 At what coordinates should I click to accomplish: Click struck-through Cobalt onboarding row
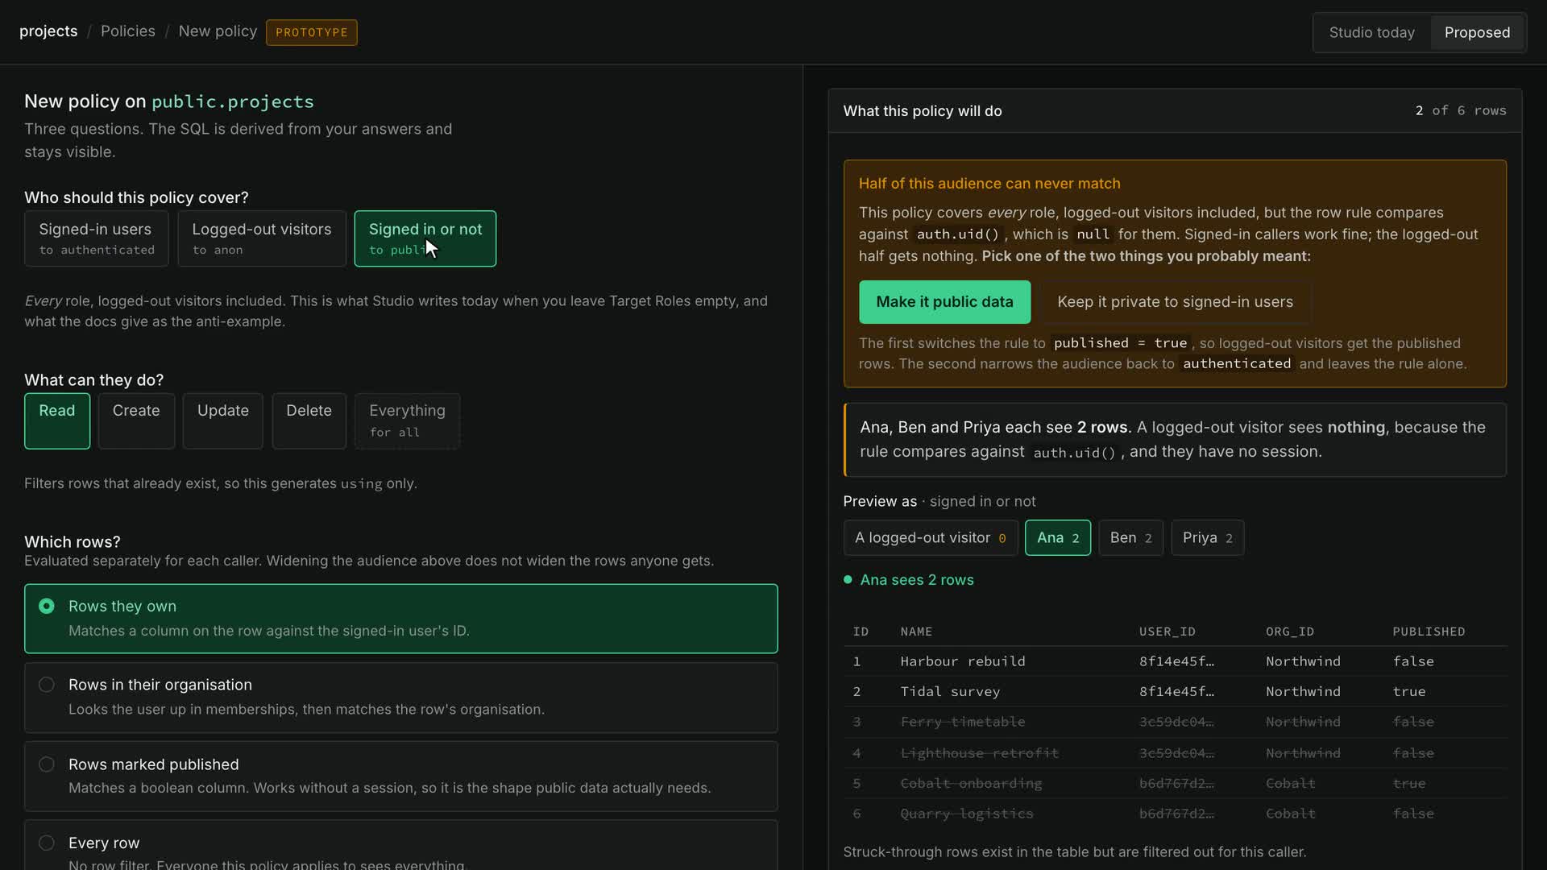click(x=1175, y=784)
